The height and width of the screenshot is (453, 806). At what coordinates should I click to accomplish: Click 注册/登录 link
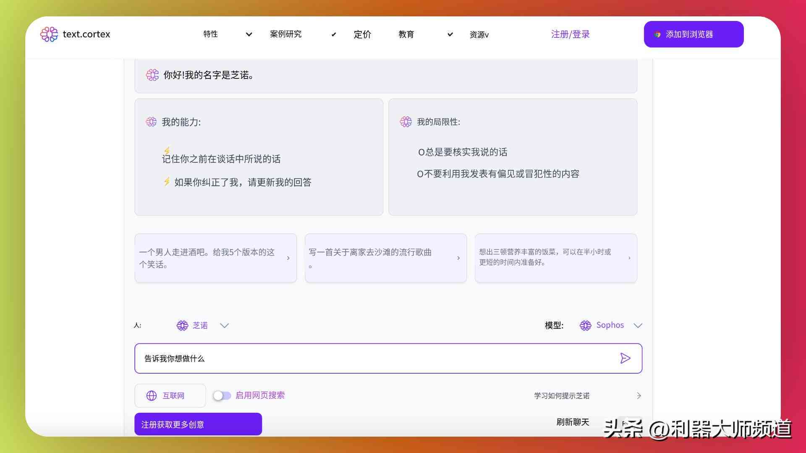571,35
